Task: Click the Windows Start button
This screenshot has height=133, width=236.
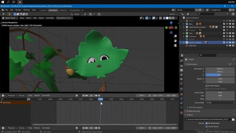Action: pyautogui.click(x=3, y=2)
